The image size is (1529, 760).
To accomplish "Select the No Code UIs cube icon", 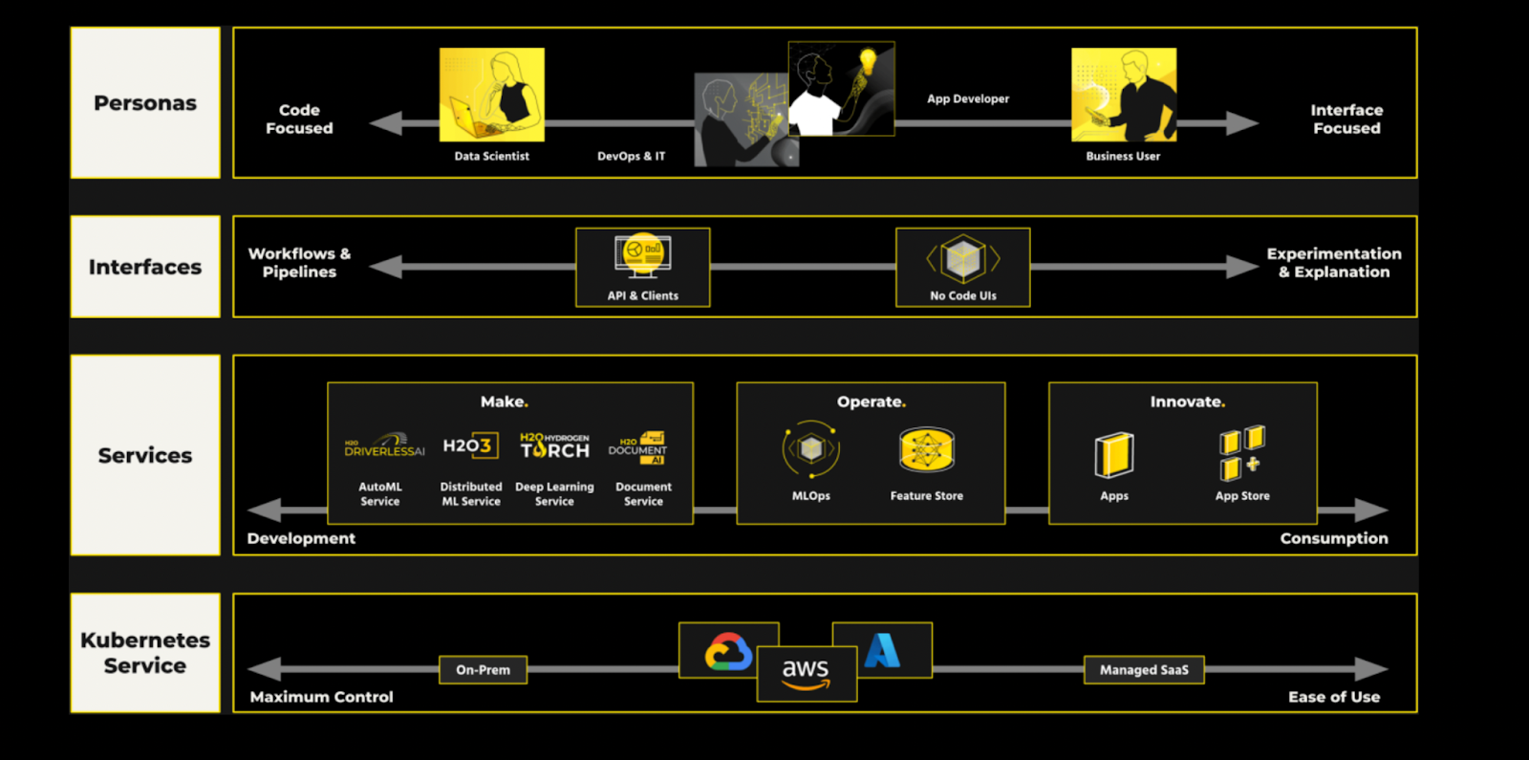I will point(963,258).
